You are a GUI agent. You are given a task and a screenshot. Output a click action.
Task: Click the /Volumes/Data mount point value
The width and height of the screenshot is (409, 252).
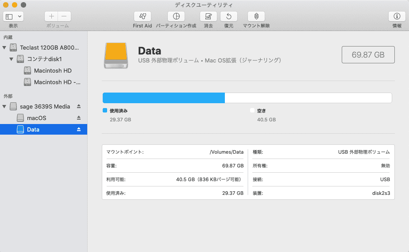(227, 152)
